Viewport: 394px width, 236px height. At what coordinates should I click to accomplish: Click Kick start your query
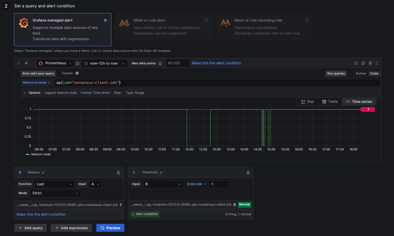38,73
